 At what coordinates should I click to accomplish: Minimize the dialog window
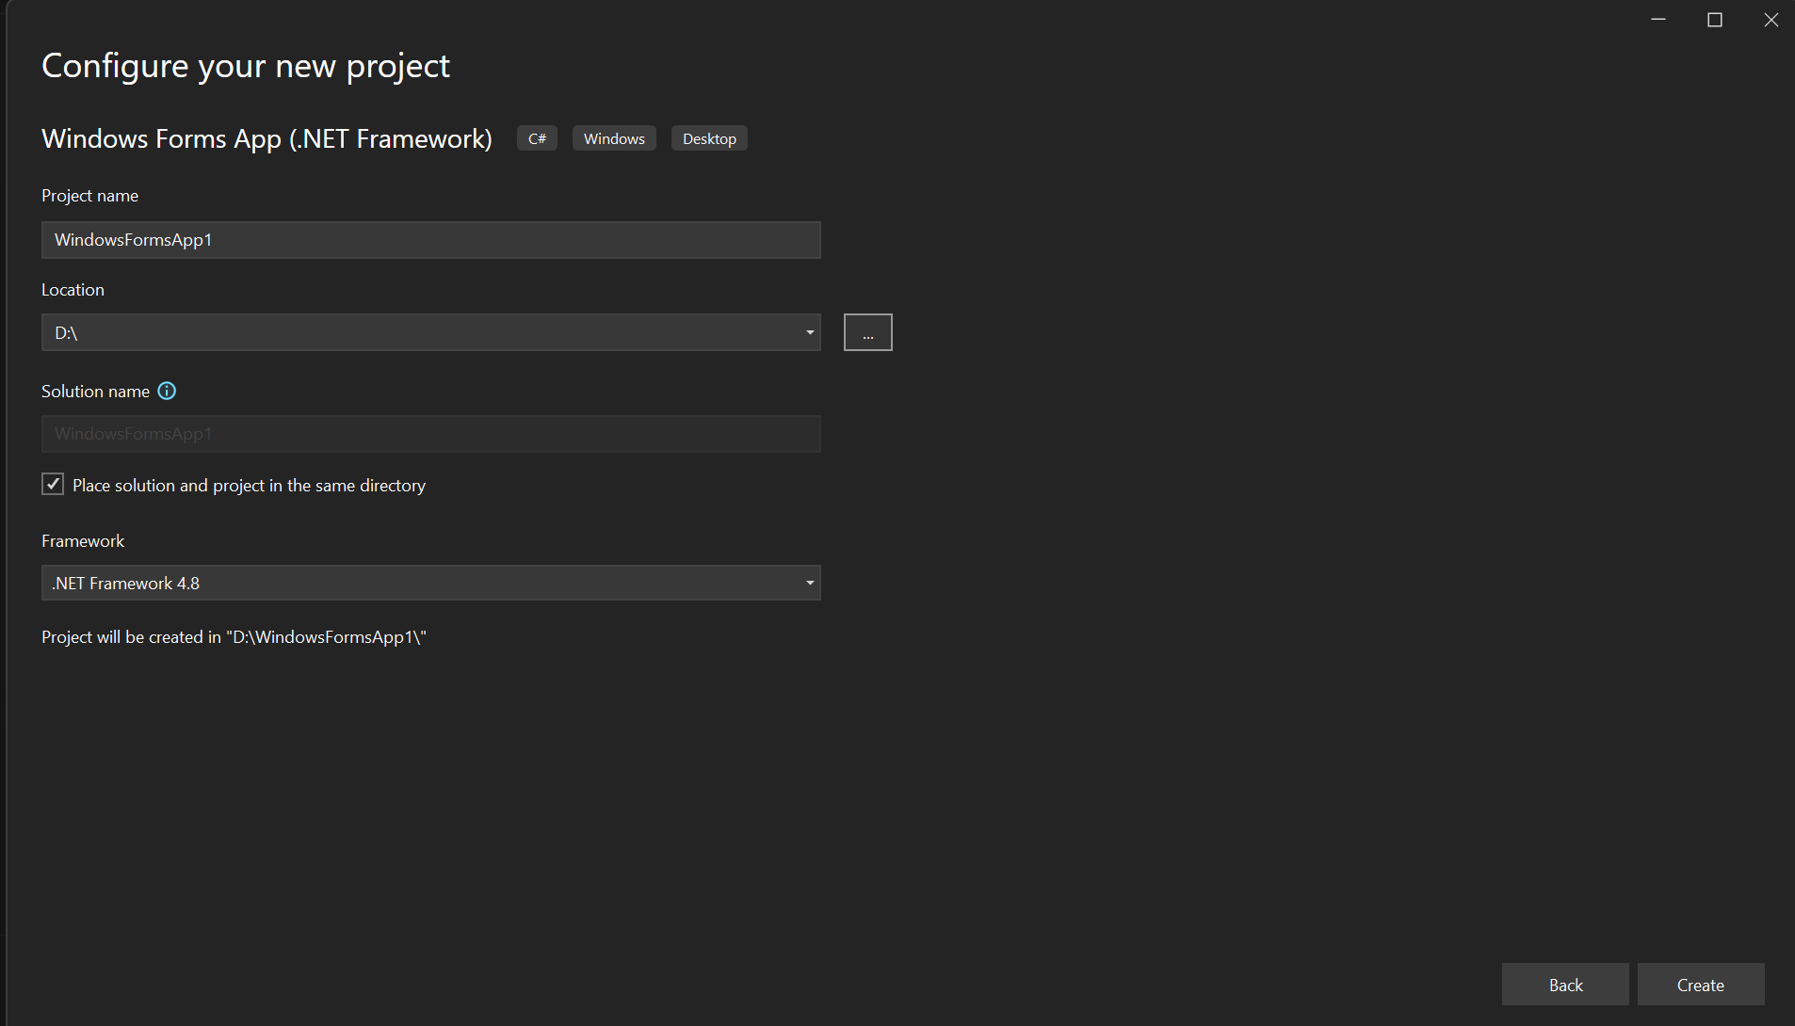click(1658, 20)
